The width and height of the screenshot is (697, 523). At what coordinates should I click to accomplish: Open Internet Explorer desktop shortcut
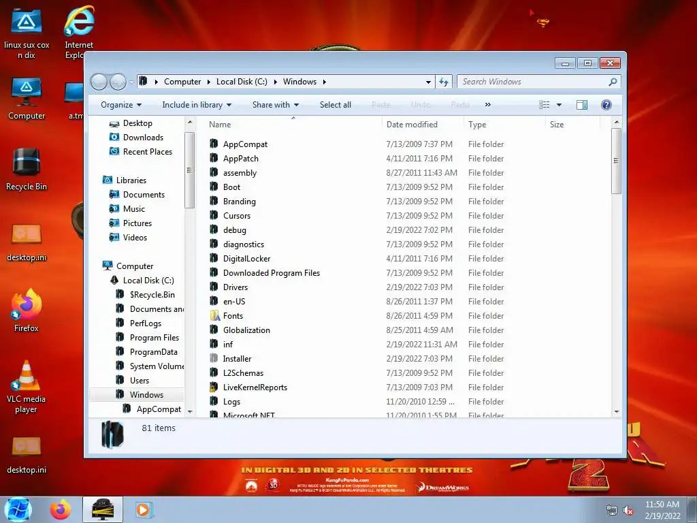coord(79,33)
